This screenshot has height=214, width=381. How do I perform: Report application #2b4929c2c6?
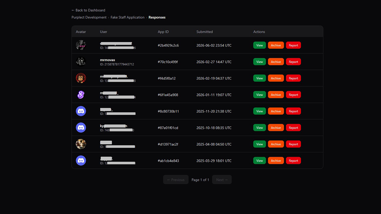[293, 45]
